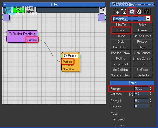Click the Decay 2 value field
The width and height of the screenshot is (158, 128).
pyautogui.click(x=141, y=106)
